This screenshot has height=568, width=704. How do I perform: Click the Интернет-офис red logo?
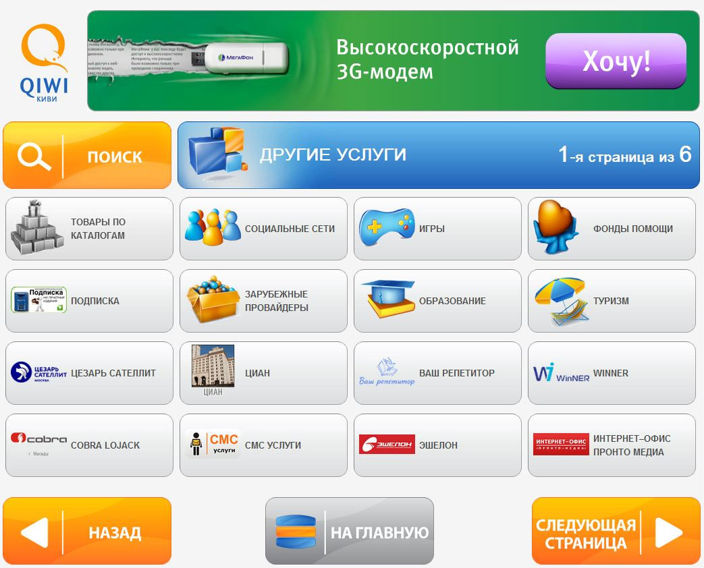coord(561,444)
